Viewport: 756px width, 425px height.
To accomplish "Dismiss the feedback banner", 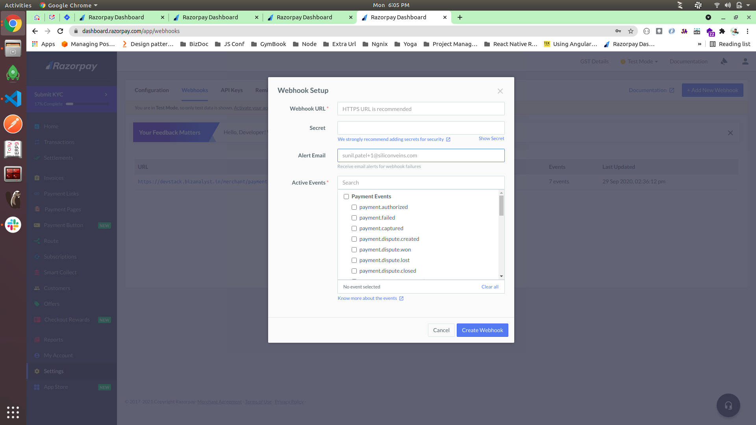I will (730, 133).
